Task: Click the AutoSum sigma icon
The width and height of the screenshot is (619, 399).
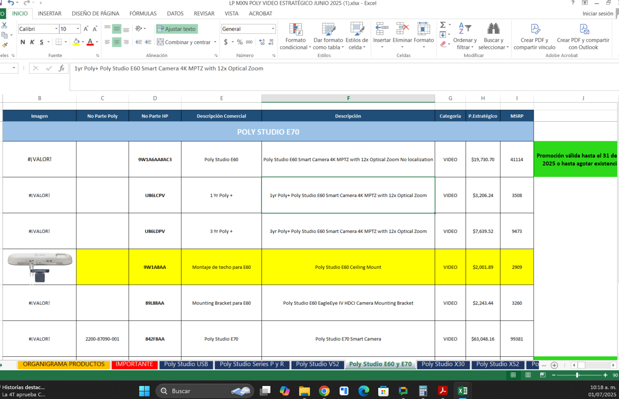Action: (x=443, y=25)
